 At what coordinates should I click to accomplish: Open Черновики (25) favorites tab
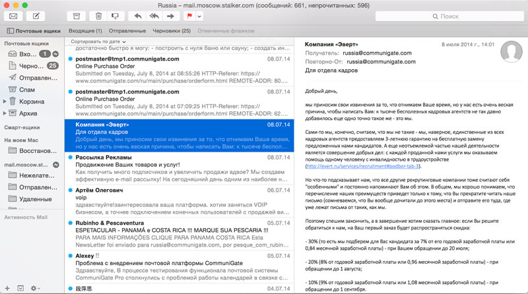click(x=172, y=30)
